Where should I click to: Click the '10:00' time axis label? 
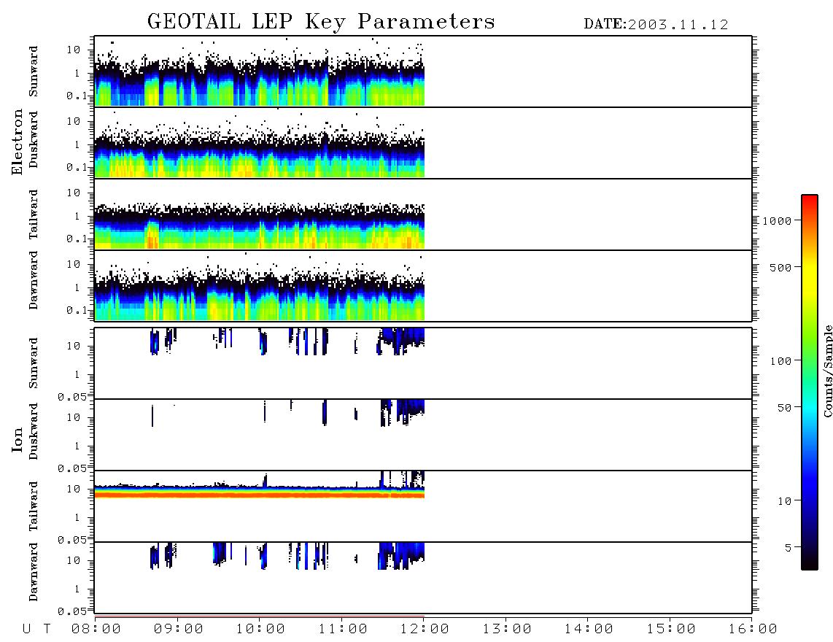[260, 630]
